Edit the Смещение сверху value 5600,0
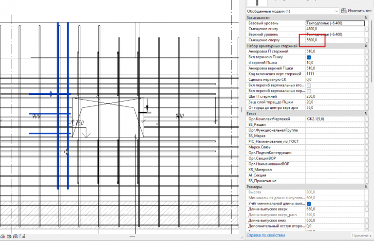Image resolution: width=374 pixels, height=241 pixels. [335, 40]
